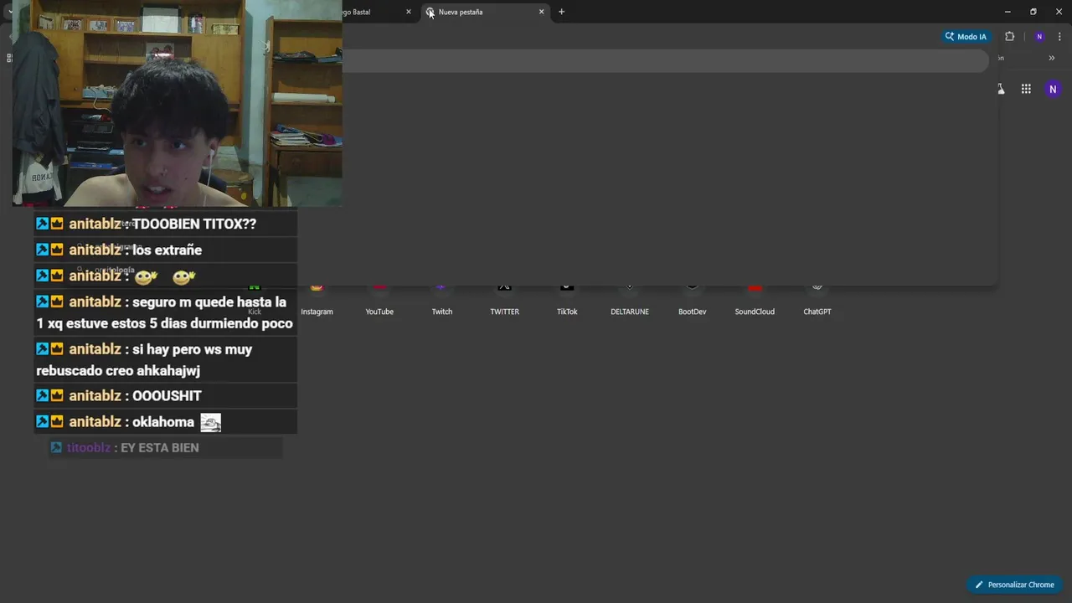Open the Twitch shortcut
The width and height of the screenshot is (1072, 603).
point(441,299)
